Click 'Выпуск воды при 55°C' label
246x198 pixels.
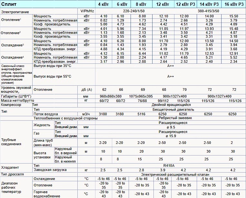53,76
